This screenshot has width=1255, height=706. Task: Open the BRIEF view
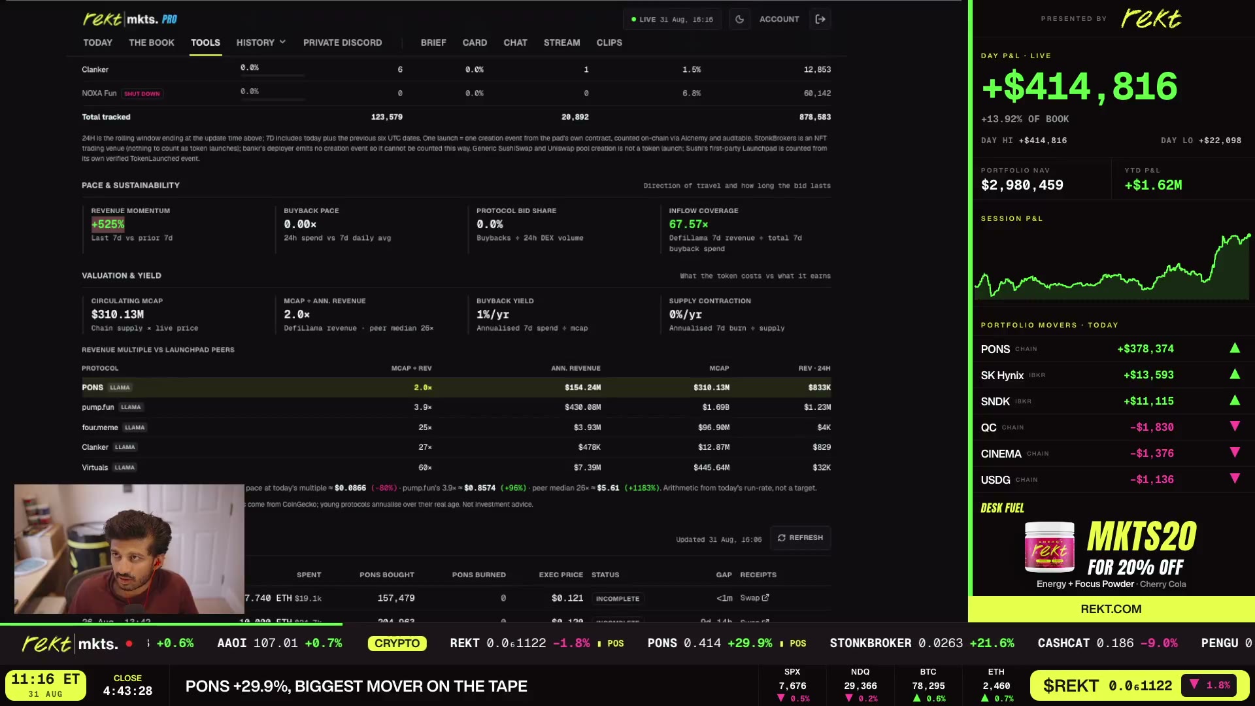coord(433,42)
